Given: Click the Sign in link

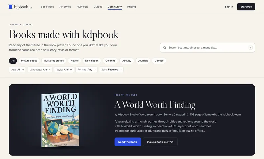Looking at the screenshot, I should [x=229, y=7].
